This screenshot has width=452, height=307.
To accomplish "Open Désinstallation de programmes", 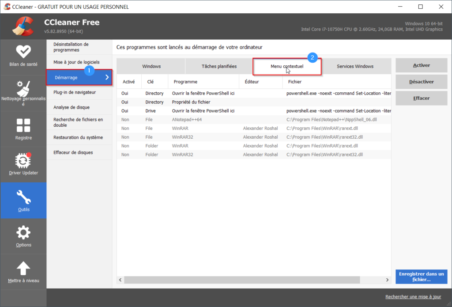I will [x=79, y=47].
